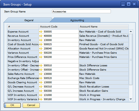Open link arrow for Revenue Account 400000
This screenshot has height=111, width=139.
[x=41, y=36]
